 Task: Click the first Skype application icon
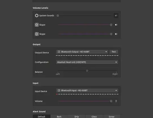tap(37, 25)
